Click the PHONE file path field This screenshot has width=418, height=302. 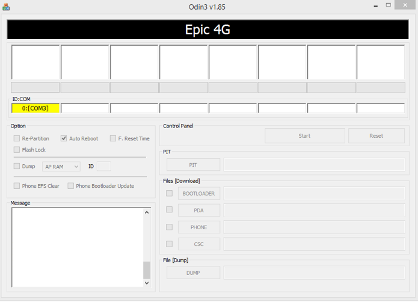click(x=315, y=227)
